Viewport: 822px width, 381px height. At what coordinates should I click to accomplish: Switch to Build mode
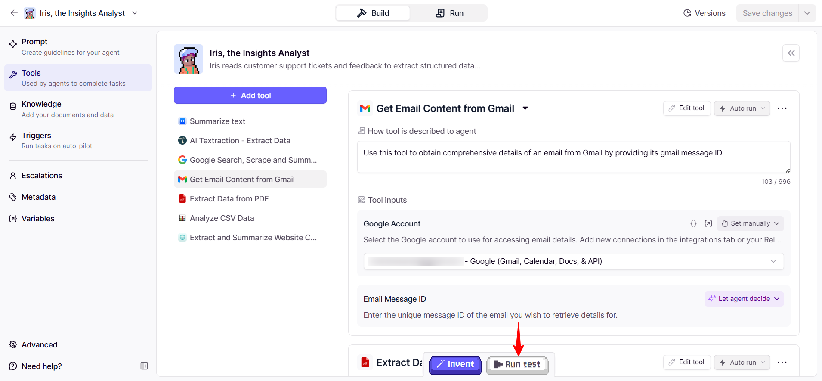tap(373, 13)
